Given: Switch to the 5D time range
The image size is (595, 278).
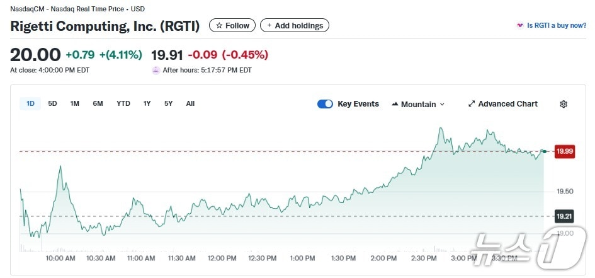Looking at the screenshot, I should pos(52,103).
